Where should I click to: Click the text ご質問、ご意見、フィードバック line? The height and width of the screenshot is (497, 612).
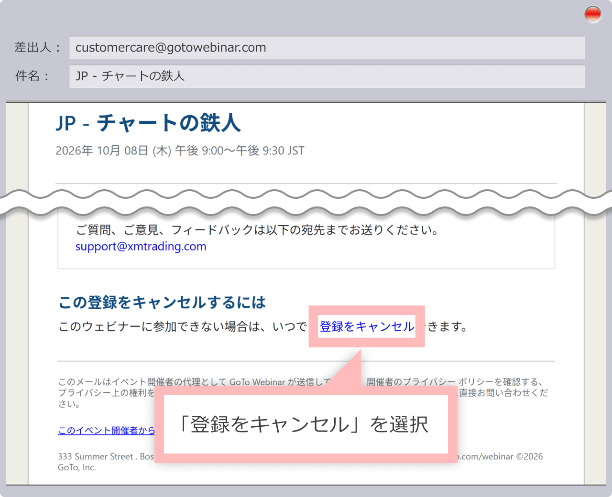click(257, 230)
